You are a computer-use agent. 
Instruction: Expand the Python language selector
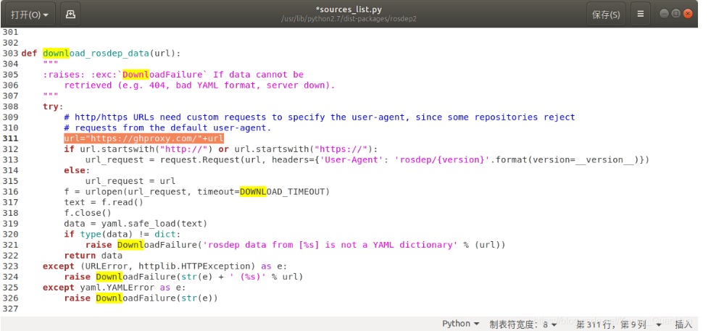[x=461, y=324]
